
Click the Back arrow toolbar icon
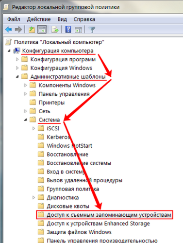click(x=9, y=30)
